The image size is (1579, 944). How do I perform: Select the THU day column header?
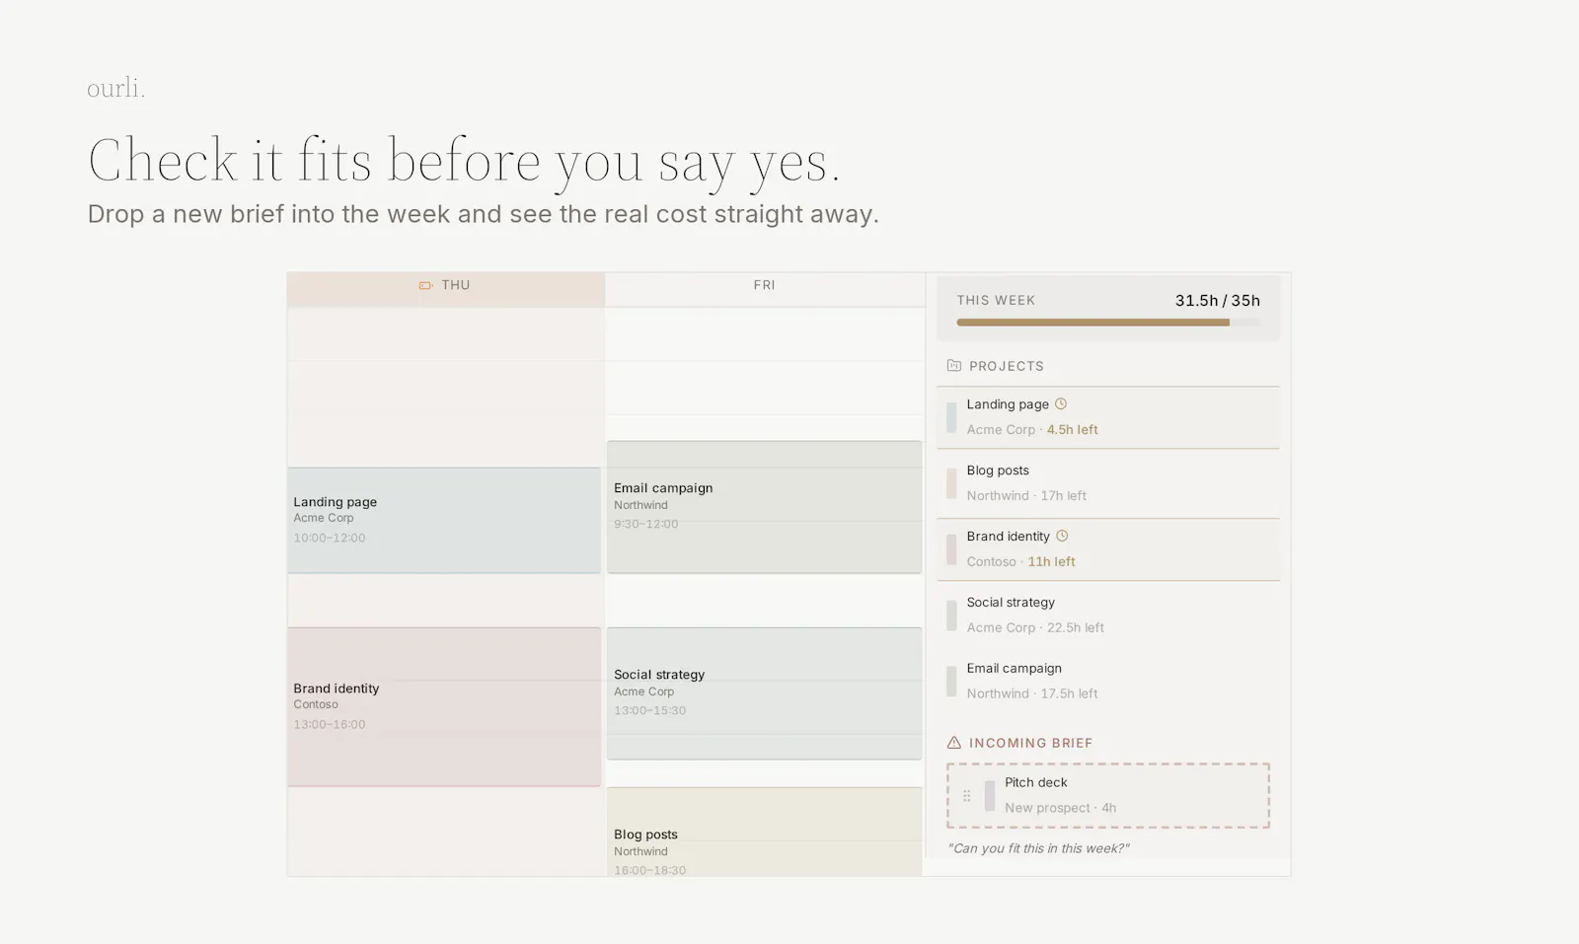click(x=446, y=290)
